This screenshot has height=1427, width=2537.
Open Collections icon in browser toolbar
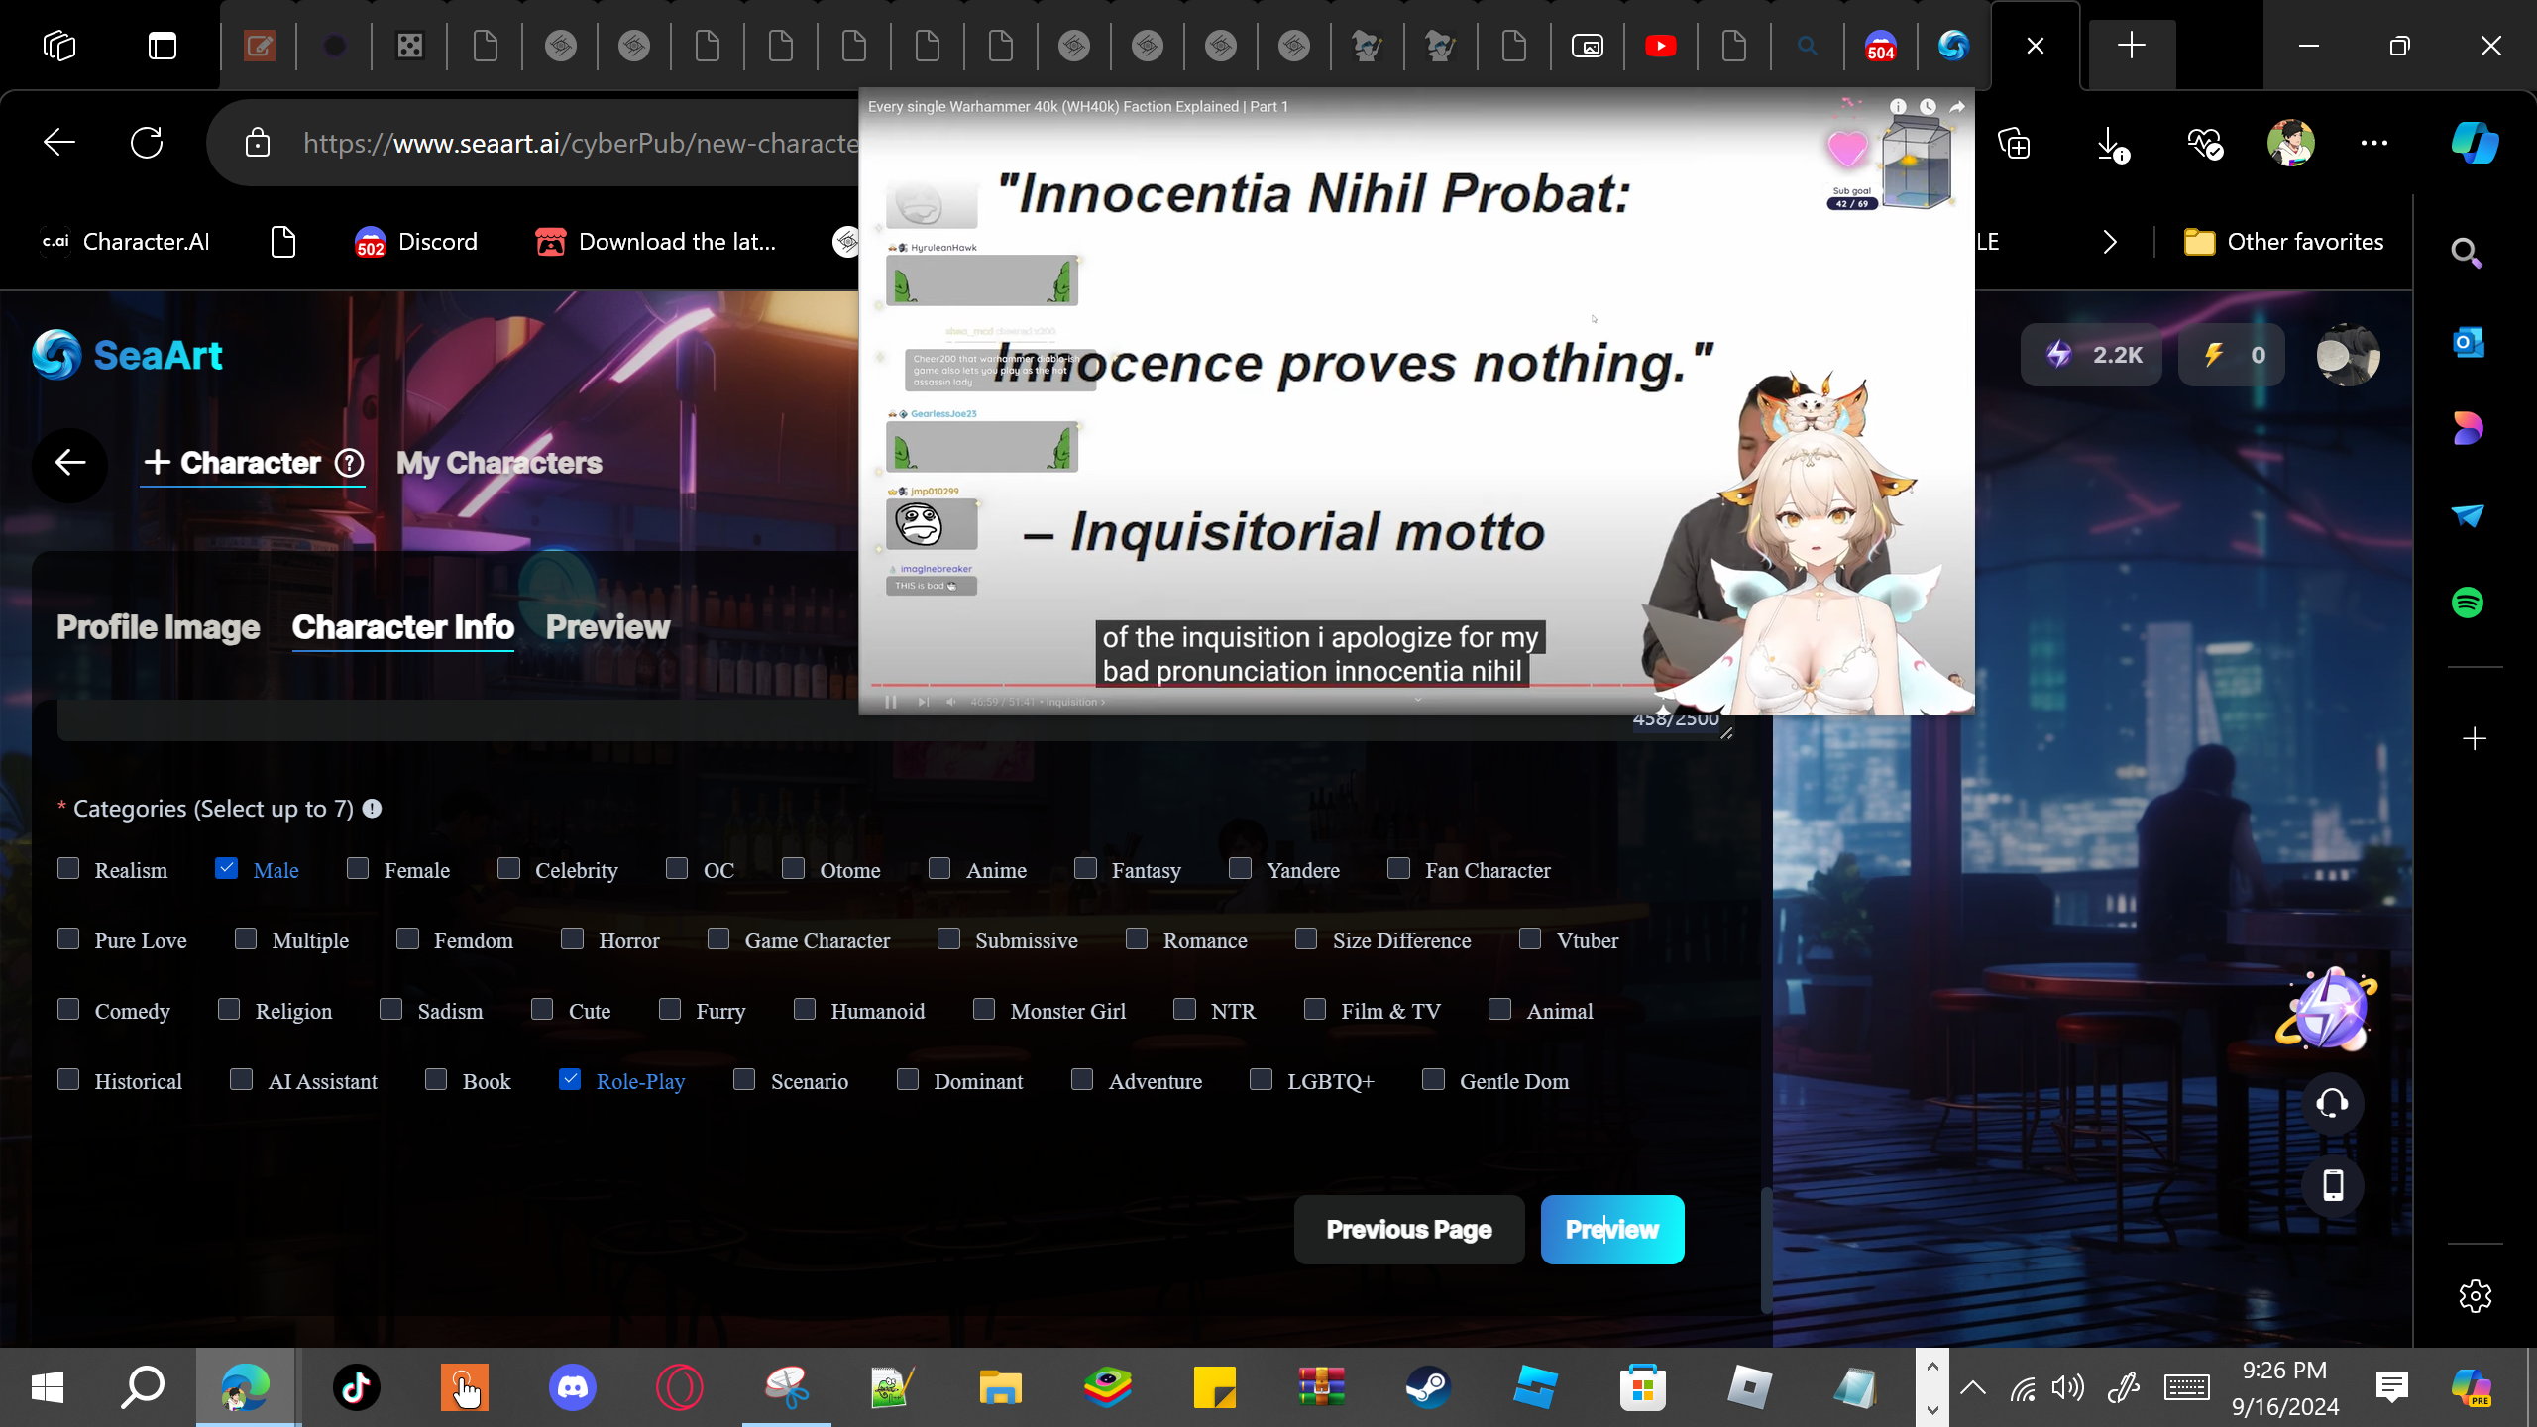[2014, 144]
